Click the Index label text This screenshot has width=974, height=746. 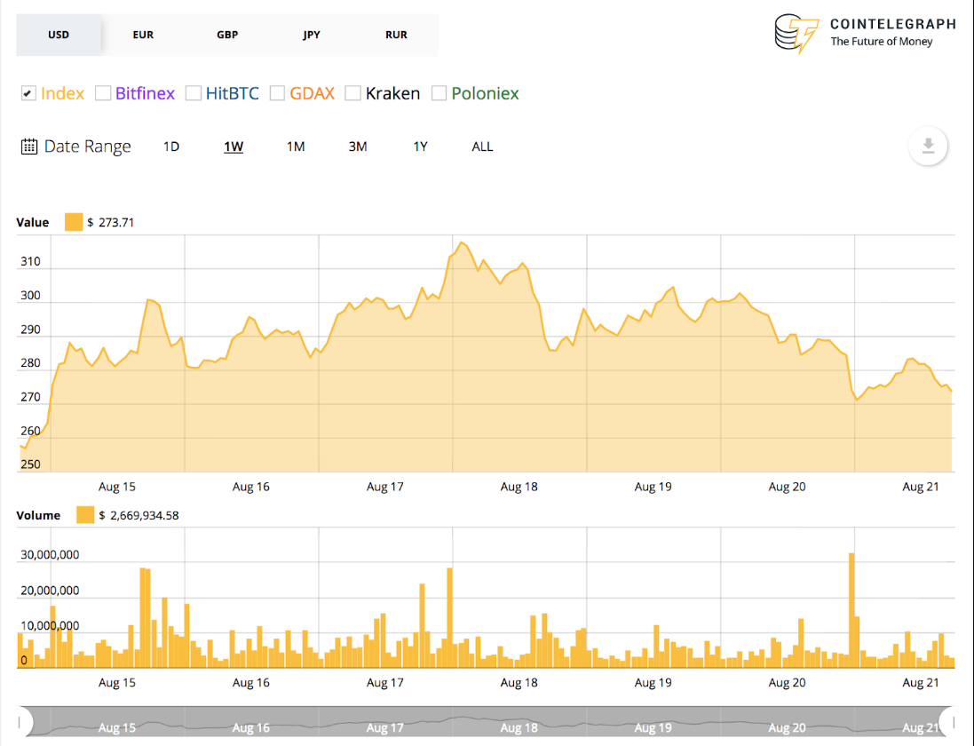63,93
